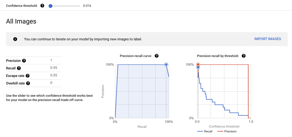The image size is (292, 137).
Task: Click the IMPORT IMAGES button
Action: click(x=268, y=39)
